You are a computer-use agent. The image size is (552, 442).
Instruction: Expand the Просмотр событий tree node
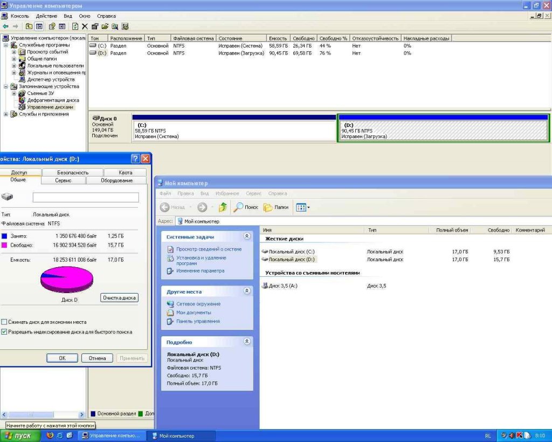tap(14, 52)
